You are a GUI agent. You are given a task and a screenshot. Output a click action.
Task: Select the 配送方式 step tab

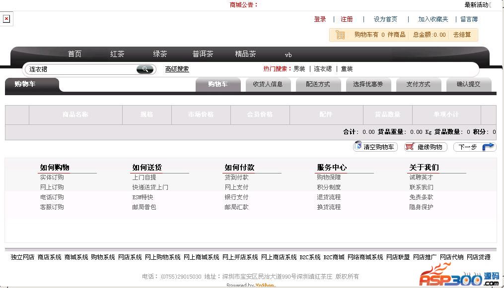[318, 84]
